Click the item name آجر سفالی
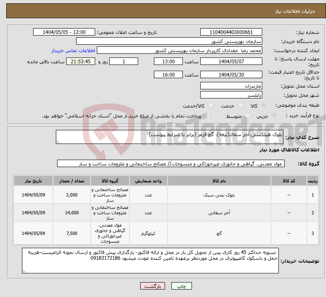 point(219,213)
